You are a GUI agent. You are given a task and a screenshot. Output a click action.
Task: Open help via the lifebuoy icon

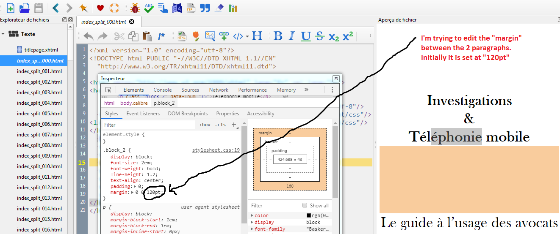[114, 8]
